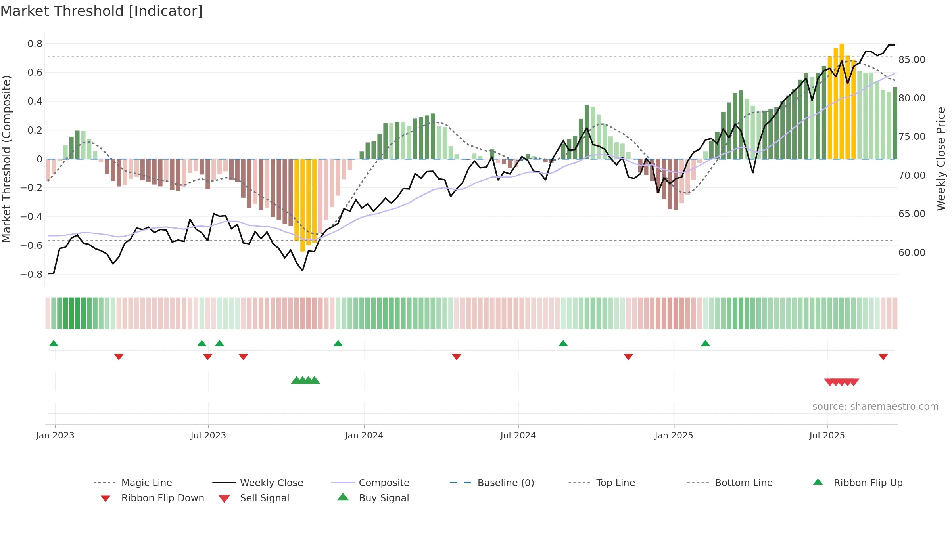Click the Market Threshold [Indicator] chart title
Image resolution: width=952 pixels, height=535 pixels.
(102, 11)
